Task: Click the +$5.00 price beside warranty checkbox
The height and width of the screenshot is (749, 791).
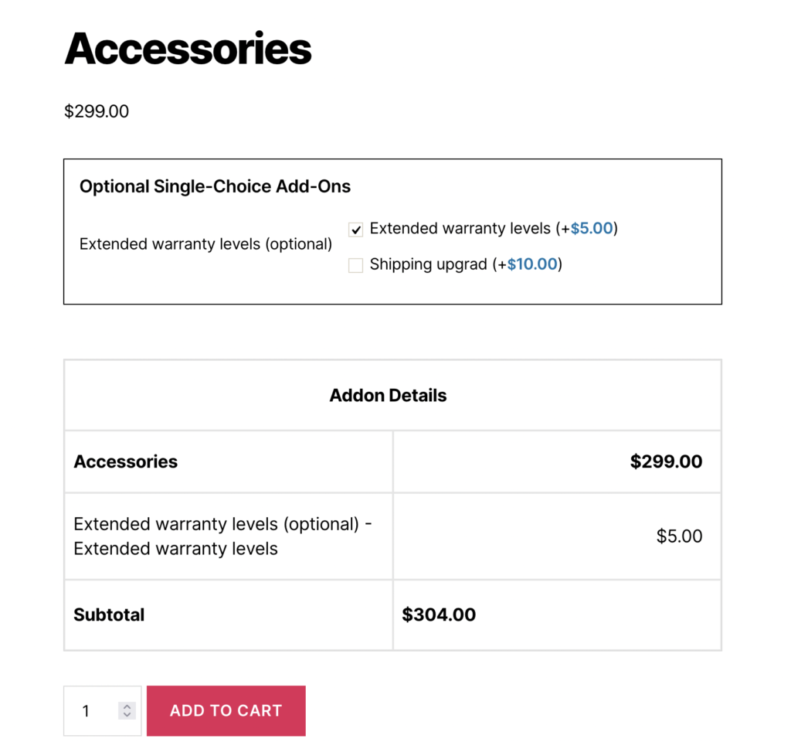Action: pos(592,229)
